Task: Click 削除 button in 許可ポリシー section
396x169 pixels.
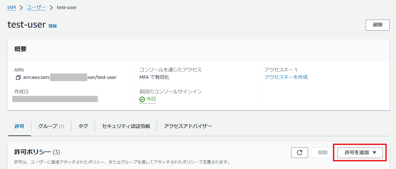Action: tap(322, 153)
